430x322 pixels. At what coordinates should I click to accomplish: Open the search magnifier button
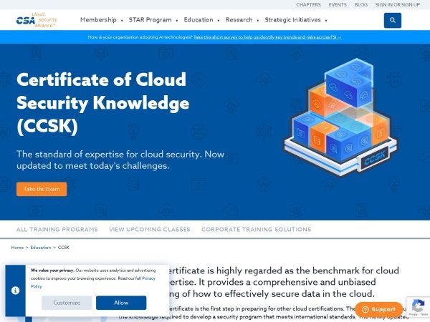pyautogui.click(x=393, y=20)
